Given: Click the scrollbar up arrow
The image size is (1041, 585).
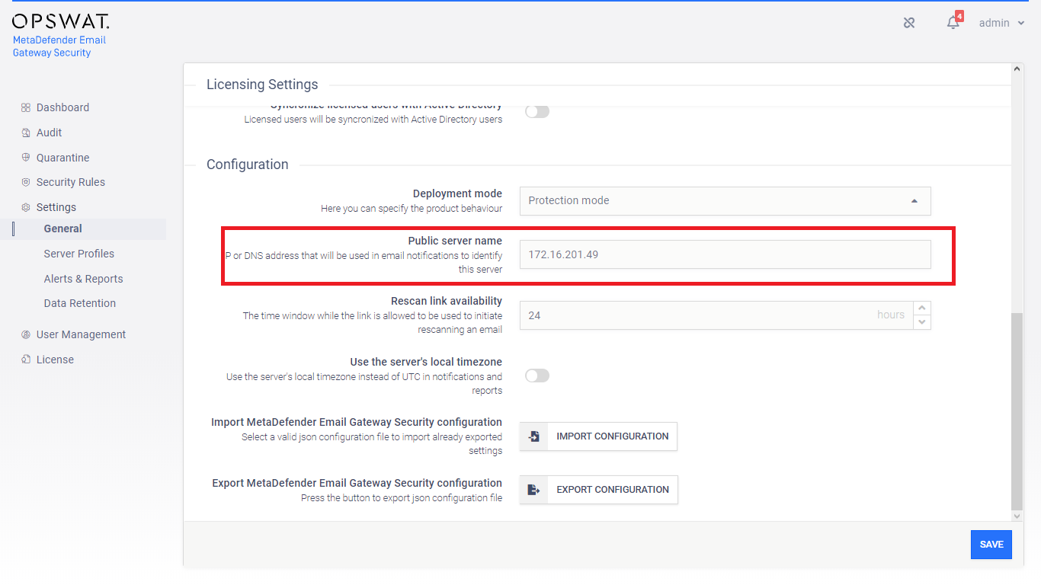Looking at the screenshot, I should click(x=1017, y=69).
